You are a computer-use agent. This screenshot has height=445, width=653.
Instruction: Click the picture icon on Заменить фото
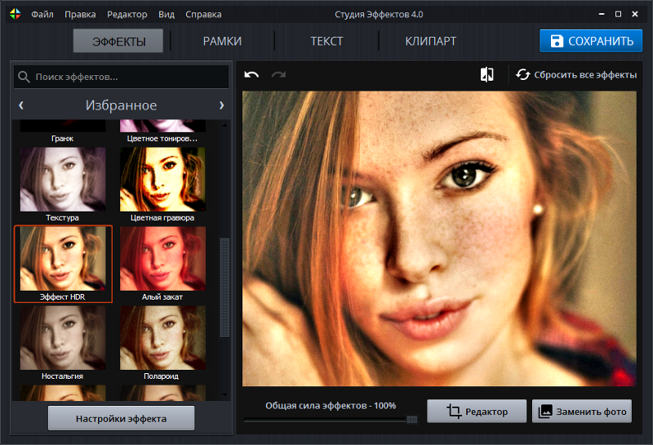[x=545, y=412]
